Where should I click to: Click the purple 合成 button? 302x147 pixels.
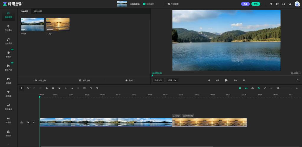coord(245,4)
